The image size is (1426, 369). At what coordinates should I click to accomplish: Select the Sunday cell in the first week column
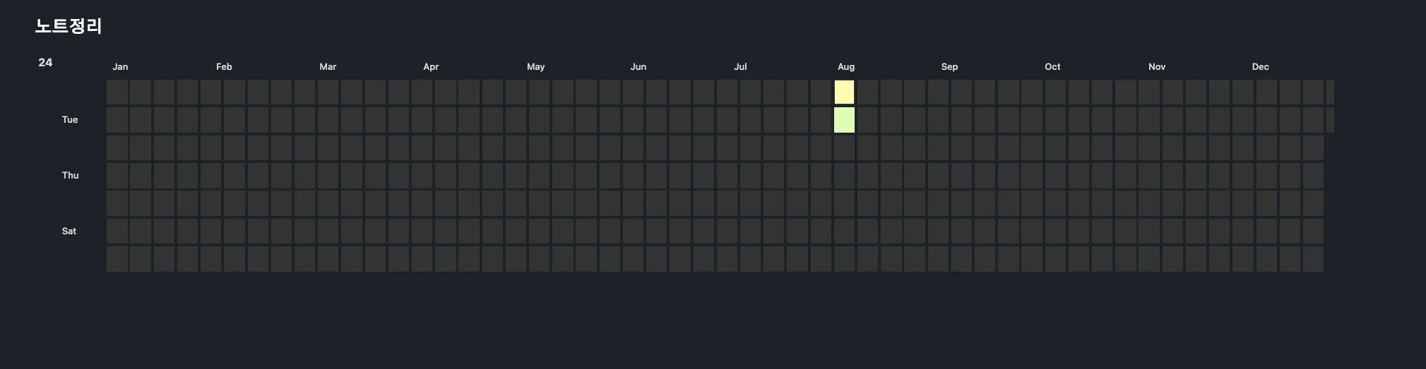[117, 259]
